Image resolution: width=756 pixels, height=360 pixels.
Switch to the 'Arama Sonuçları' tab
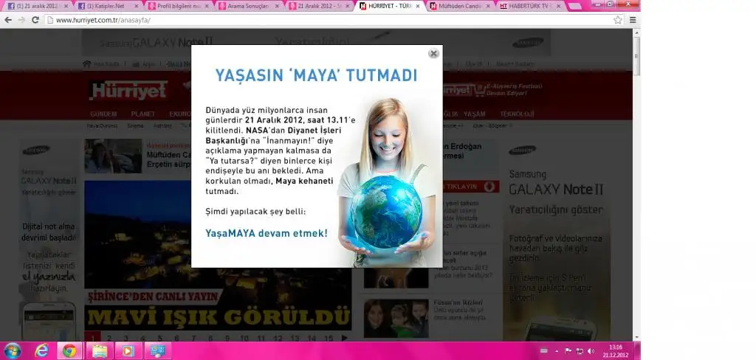pyautogui.click(x=250, y=6)
